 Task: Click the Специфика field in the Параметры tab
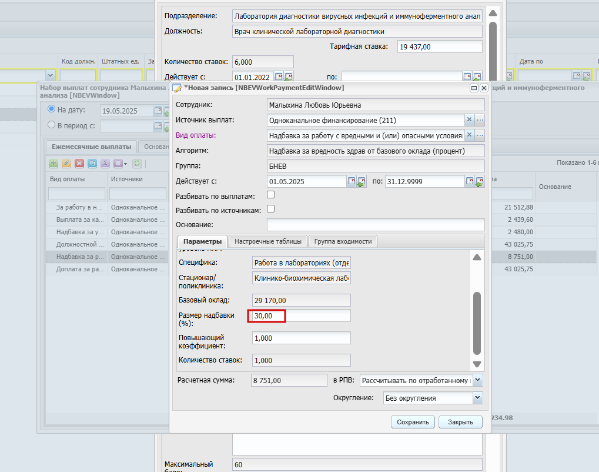(302, 262)
